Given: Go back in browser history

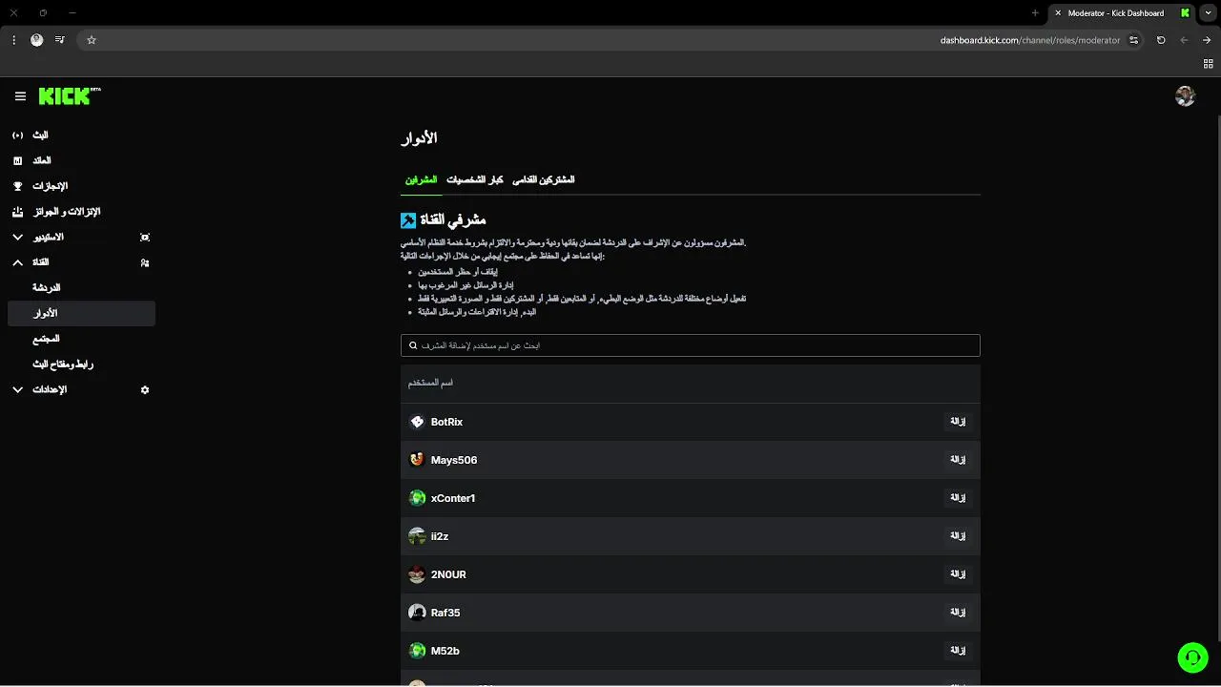Looking at the screenshot, I should pyautogui.click(x=1207, y=40).
